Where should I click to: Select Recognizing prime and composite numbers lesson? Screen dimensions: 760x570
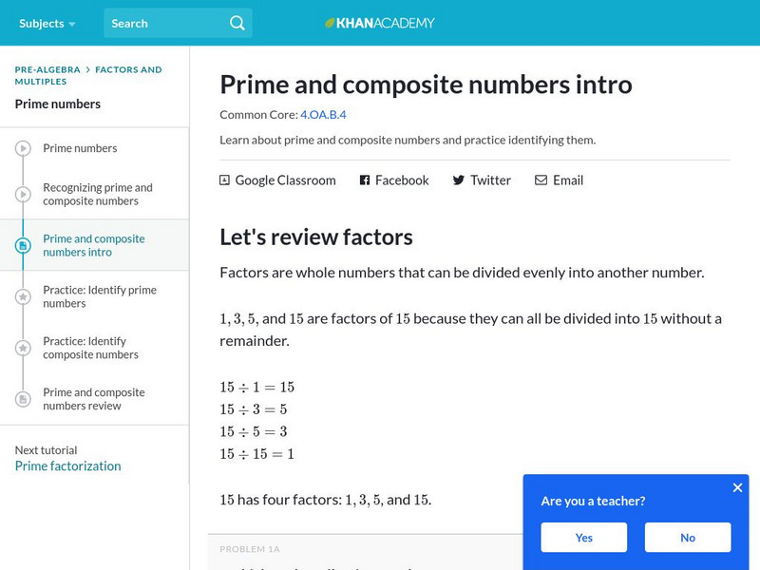click(97, 194)
